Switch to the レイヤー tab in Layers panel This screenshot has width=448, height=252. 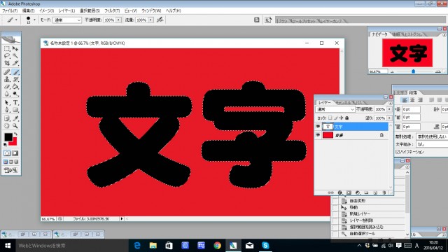325,102
